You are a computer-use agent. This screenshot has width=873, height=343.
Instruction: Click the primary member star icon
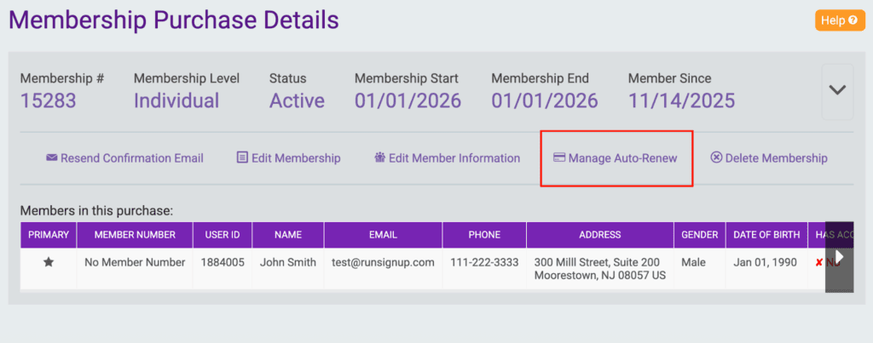tap(49, 263)
